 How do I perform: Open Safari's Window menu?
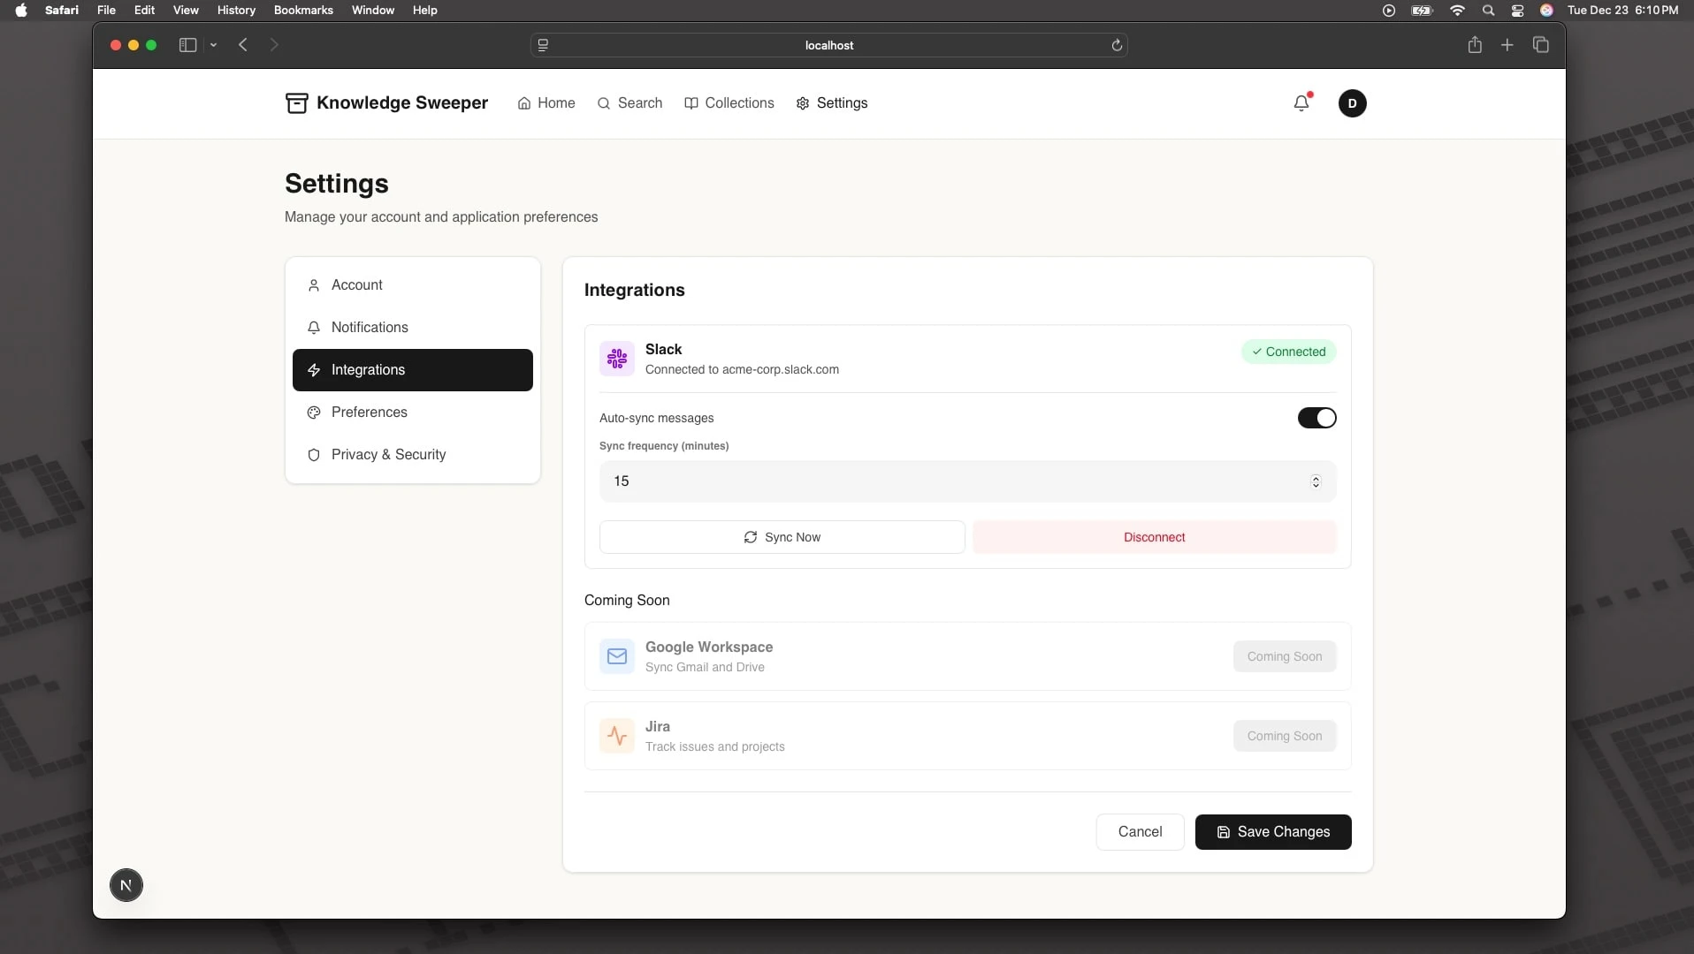(373, 11)
